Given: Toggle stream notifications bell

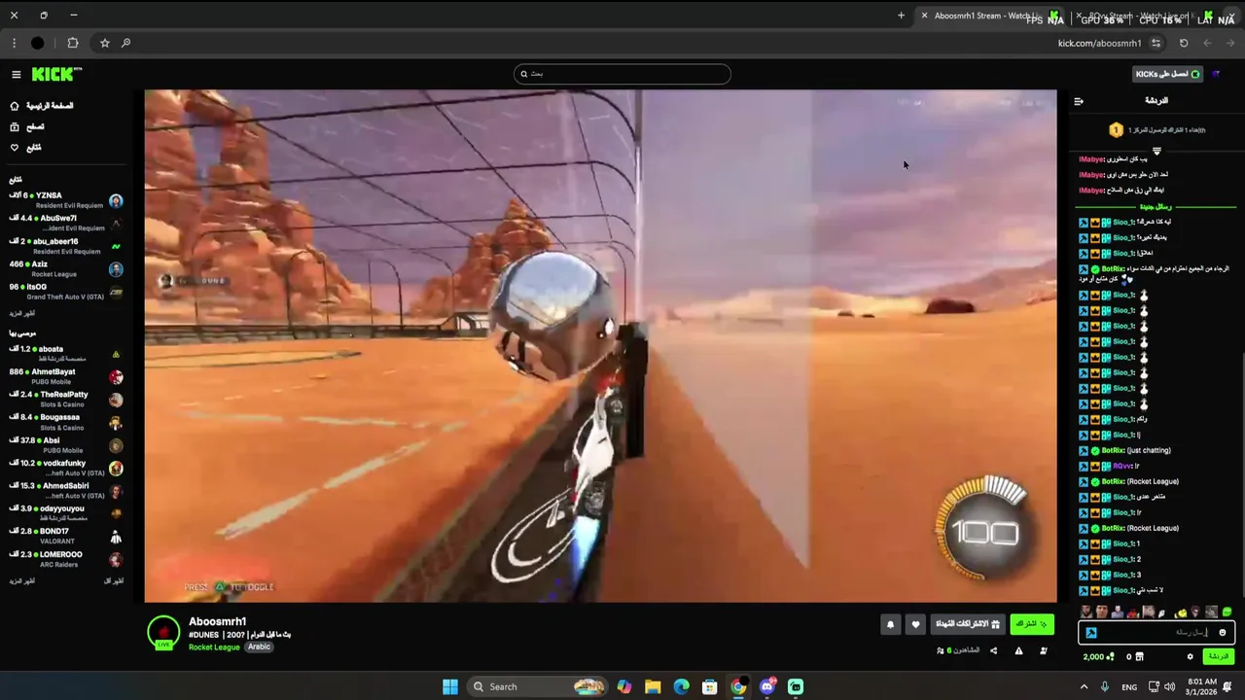Looking at the screenshot, I should point(890,625).
